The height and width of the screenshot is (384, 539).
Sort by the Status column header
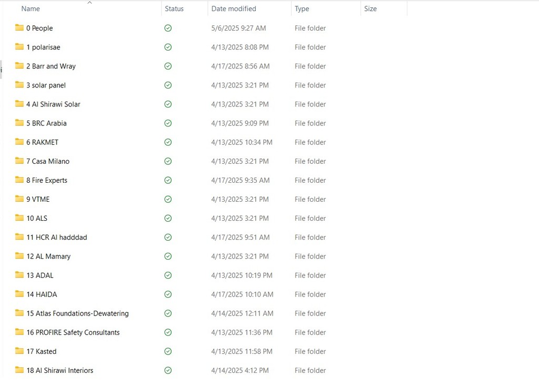point(174,8)
